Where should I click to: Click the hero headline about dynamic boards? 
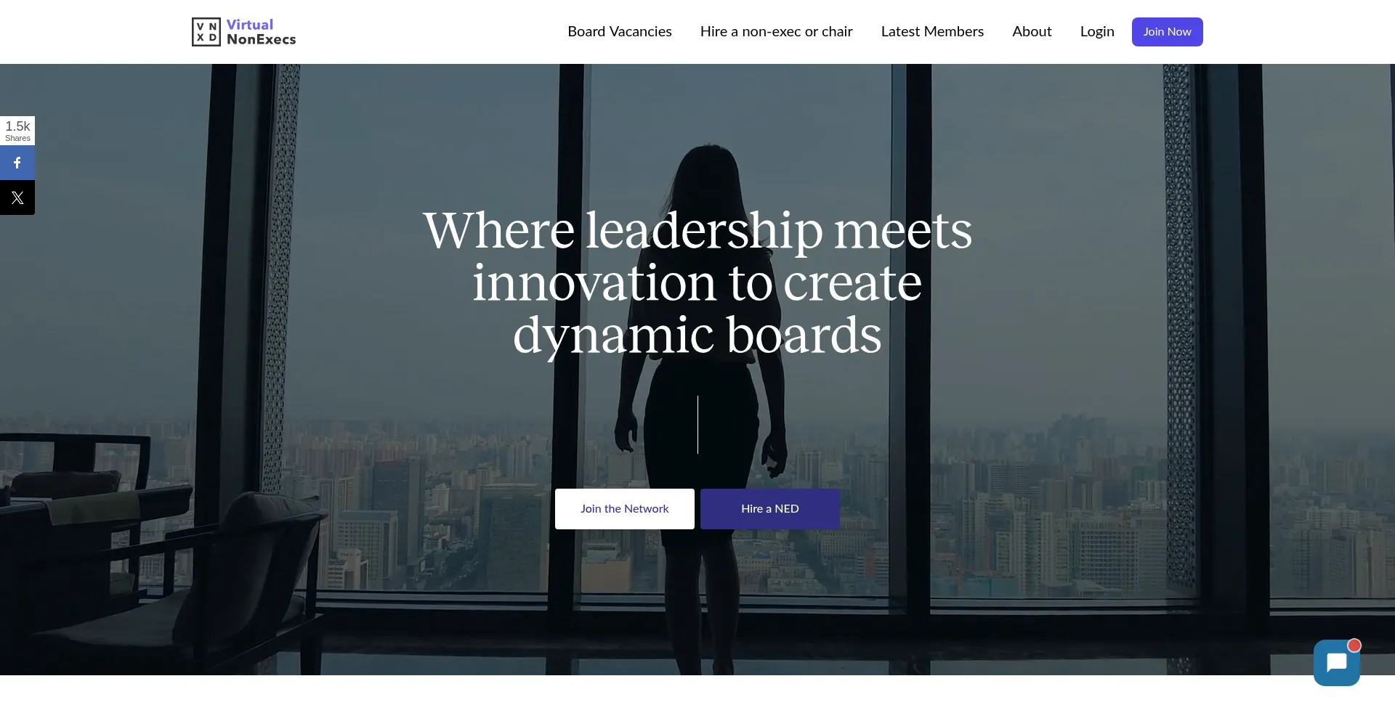(697, 282)
